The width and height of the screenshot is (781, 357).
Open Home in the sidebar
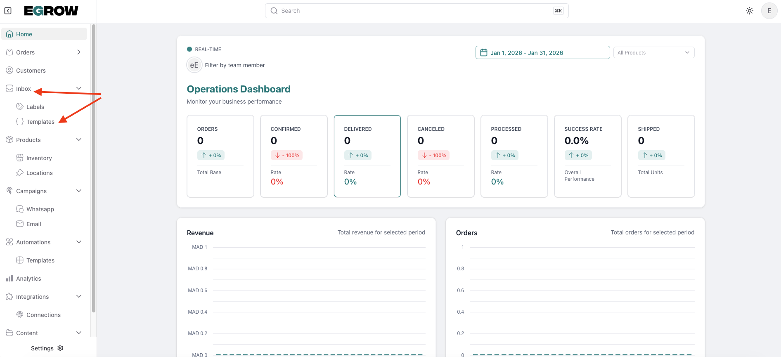click(x=24, y=34)
